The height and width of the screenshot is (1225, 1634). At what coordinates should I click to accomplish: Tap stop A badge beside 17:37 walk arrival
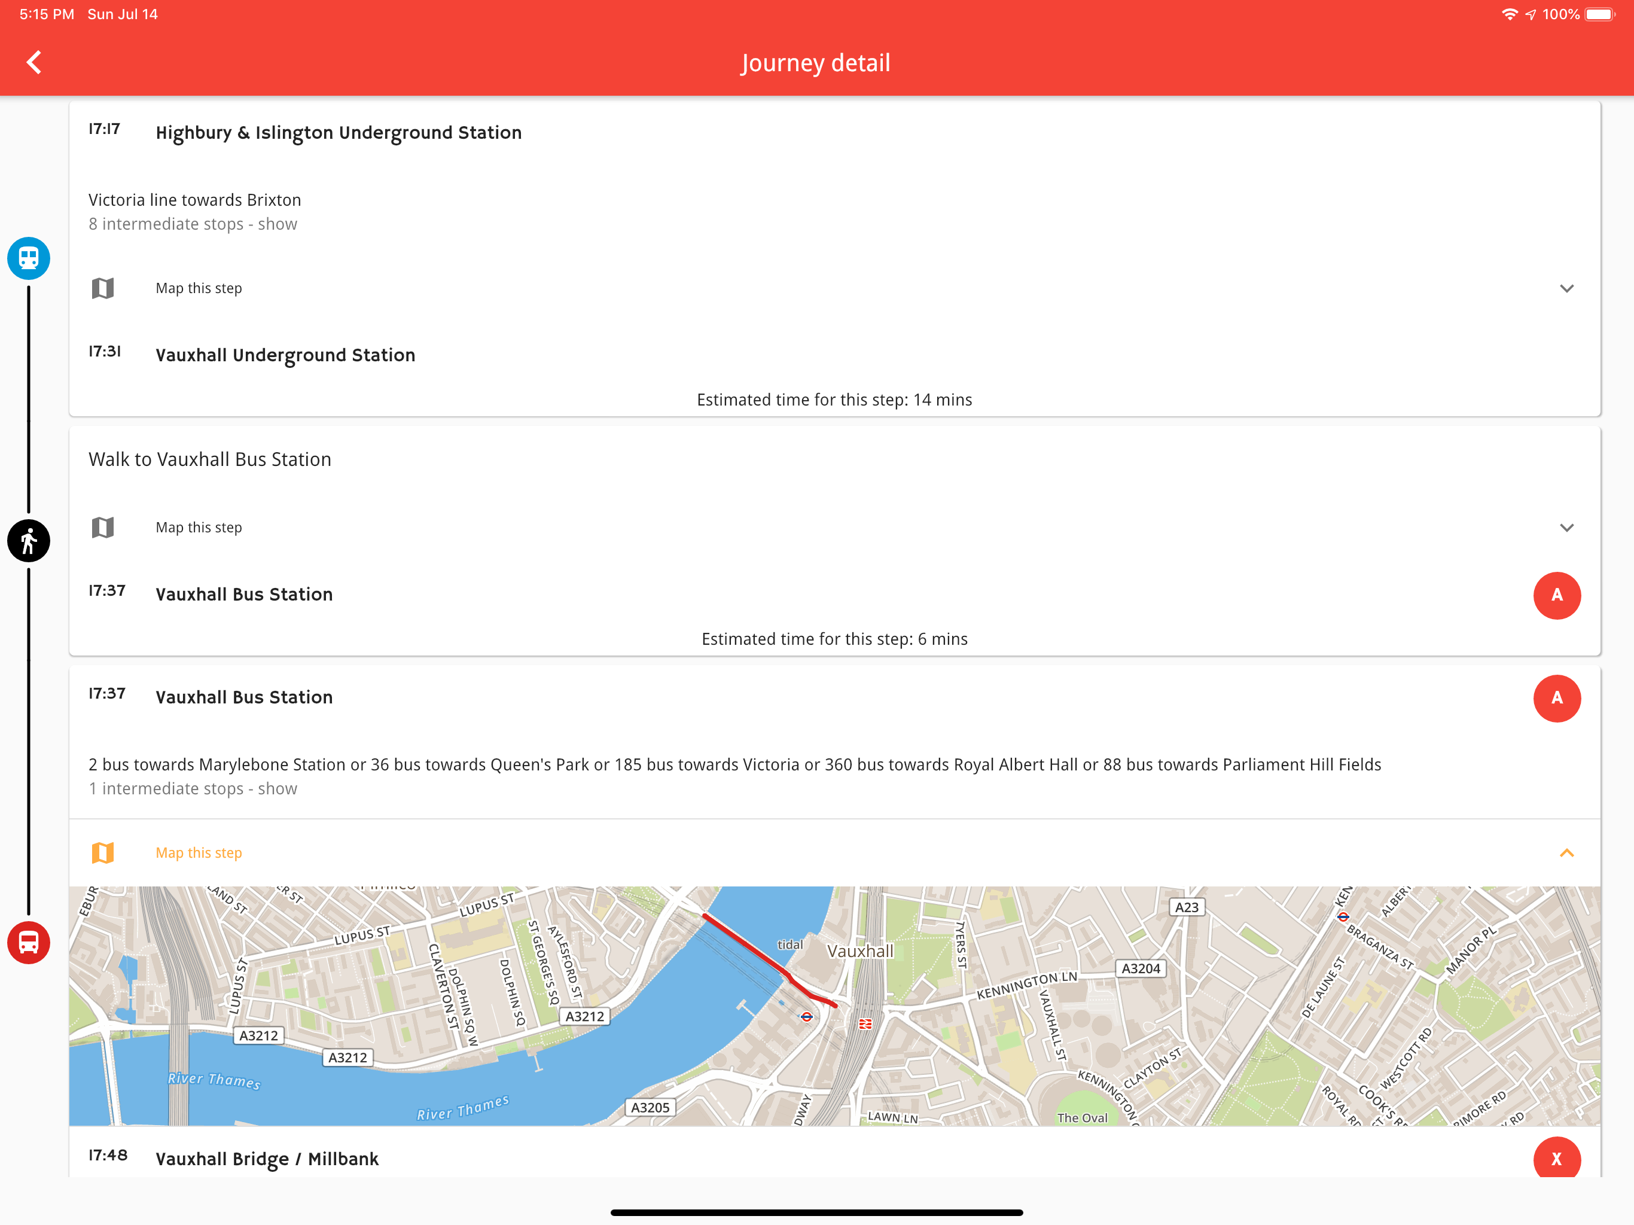click(x=1556, y=595)
